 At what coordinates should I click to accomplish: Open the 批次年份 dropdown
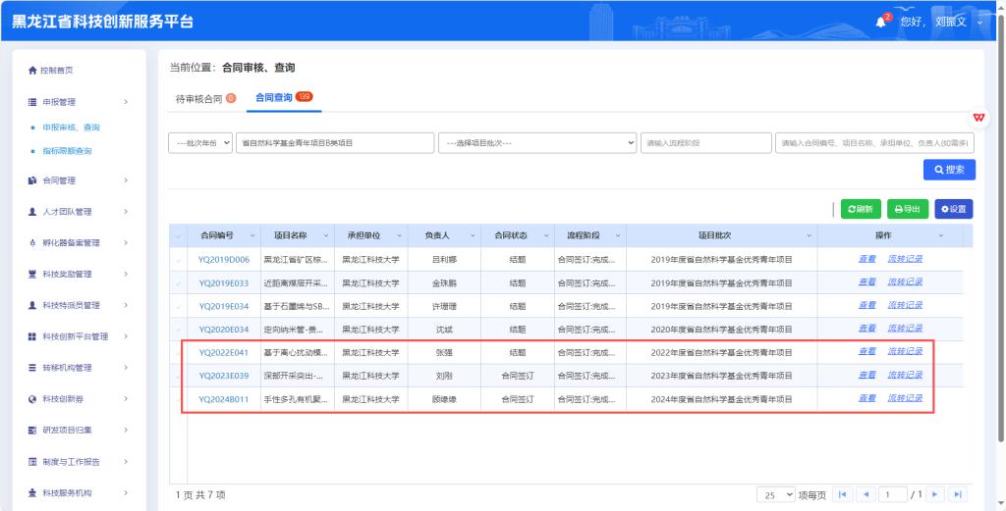pos(200,143)
